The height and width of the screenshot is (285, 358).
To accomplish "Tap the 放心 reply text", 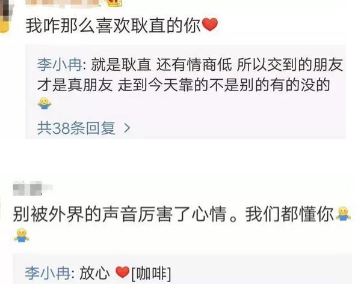I will click(x=94, y=273).
